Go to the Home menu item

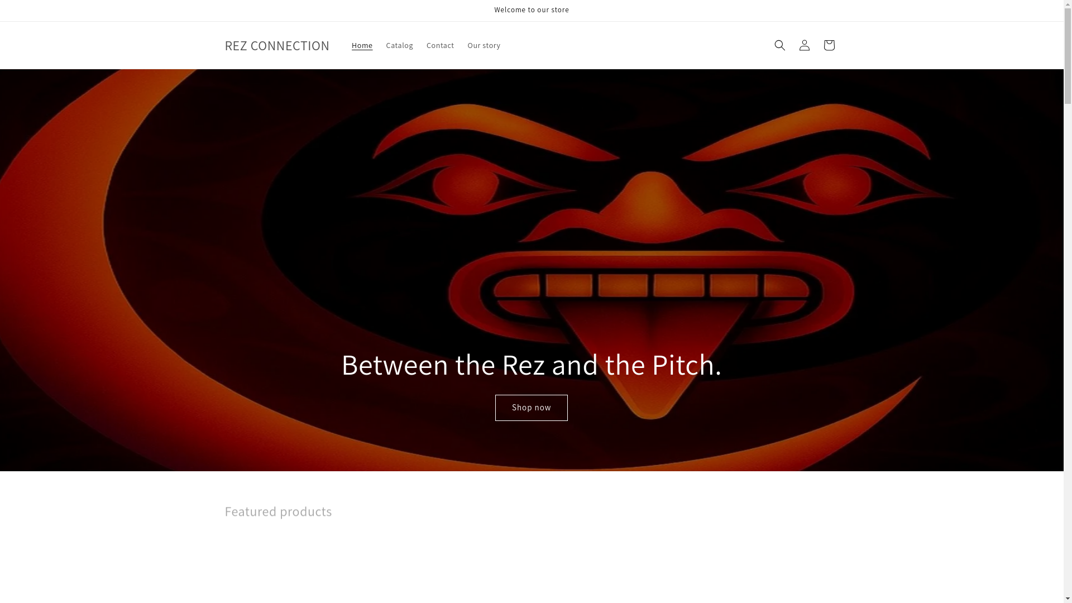(362, 45)
